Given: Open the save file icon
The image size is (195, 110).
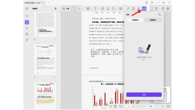Looking at the screenshot, I should (156, 9).
